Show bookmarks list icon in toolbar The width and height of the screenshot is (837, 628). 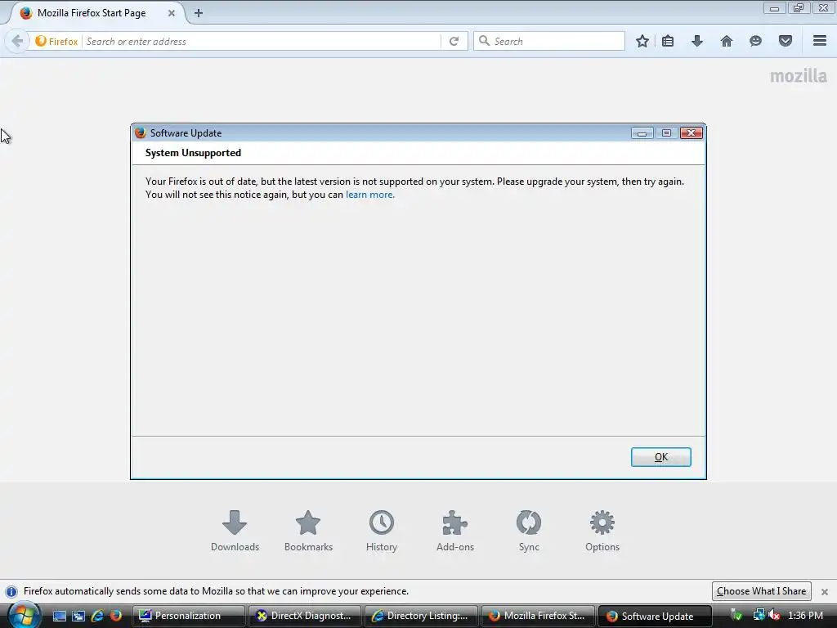pyautogui.click(x=668, y=41)
